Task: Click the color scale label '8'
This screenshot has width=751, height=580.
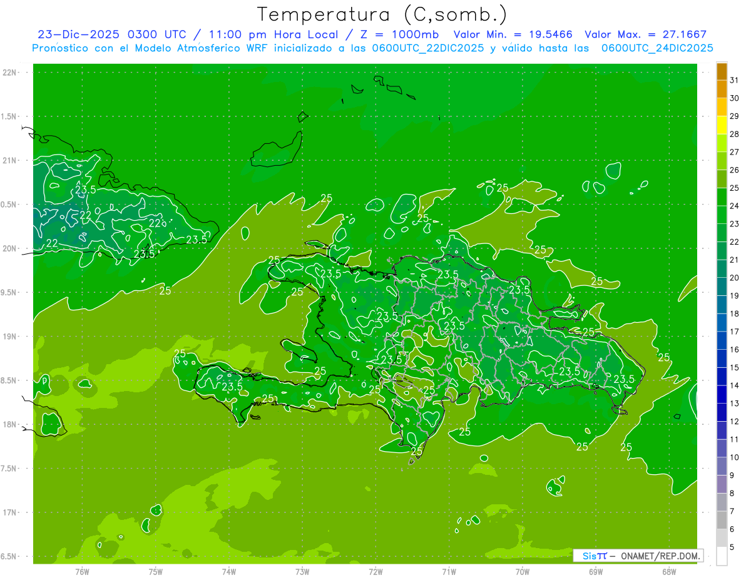Action: (x=732, y=493)
